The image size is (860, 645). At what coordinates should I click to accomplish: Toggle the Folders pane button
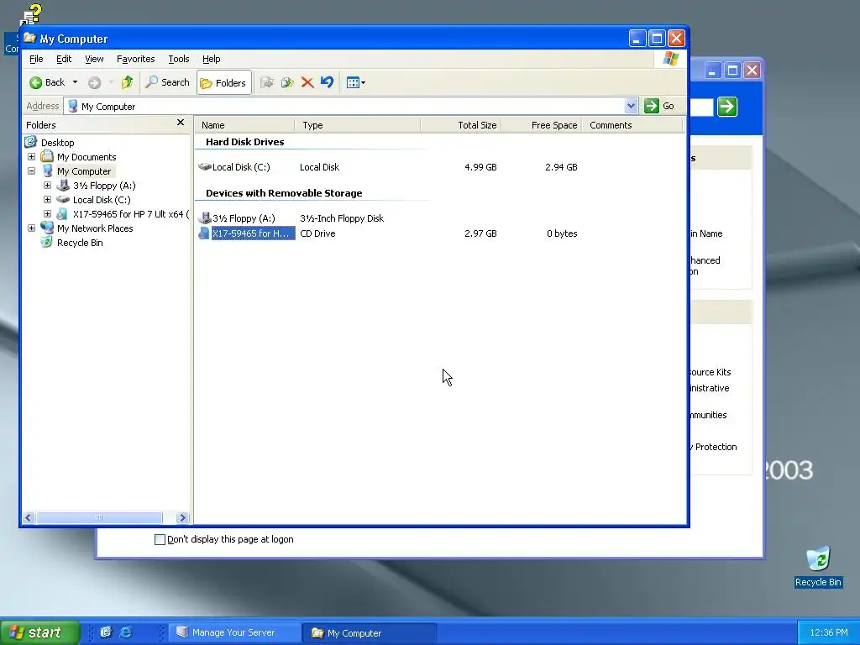(223, 83)
